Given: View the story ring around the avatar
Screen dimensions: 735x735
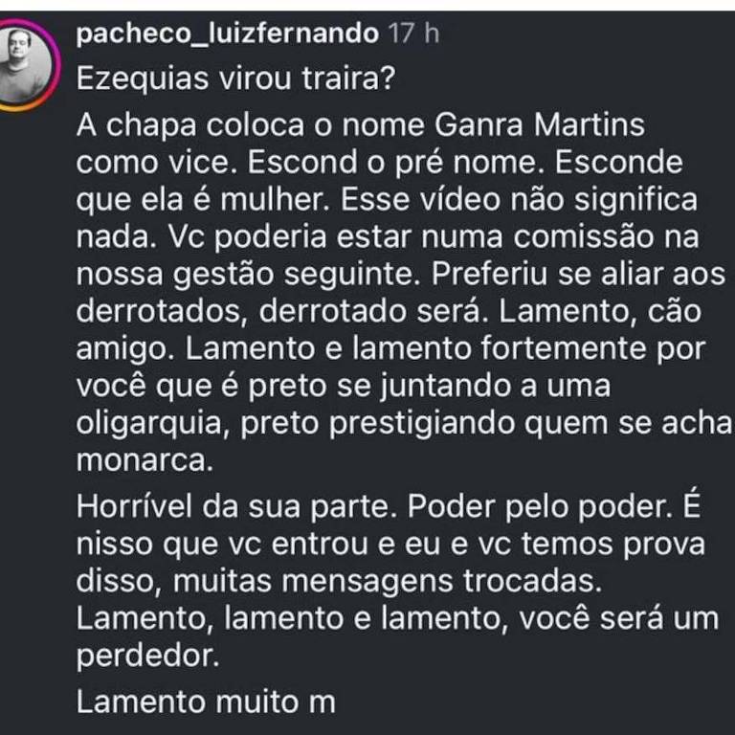Looking at the screenshot, I should [x=27, y=66].
